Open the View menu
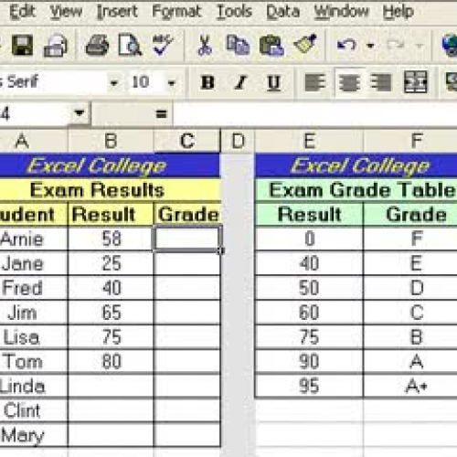This screenshot has height=457, width=457. point(66,12)
